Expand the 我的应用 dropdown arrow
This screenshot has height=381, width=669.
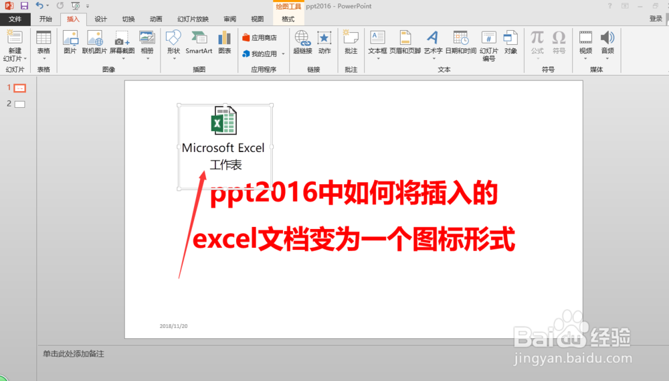pos(283,54)
